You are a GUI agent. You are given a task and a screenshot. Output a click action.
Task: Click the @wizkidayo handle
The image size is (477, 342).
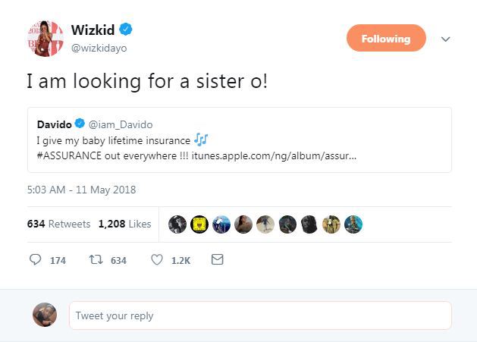pos(99,48)
